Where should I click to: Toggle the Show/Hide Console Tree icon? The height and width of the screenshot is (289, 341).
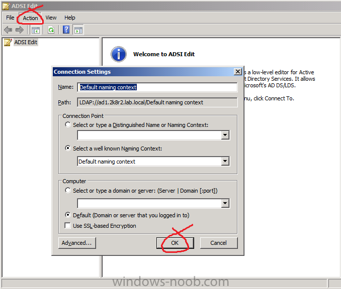coord(36,30)
